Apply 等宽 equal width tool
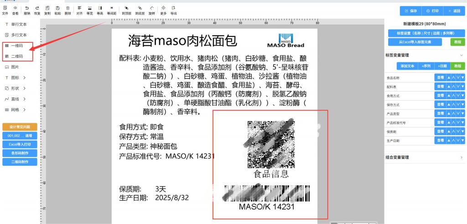Image resolution: width=467 pixels, height=224 pixels. [x=90, y=10]
